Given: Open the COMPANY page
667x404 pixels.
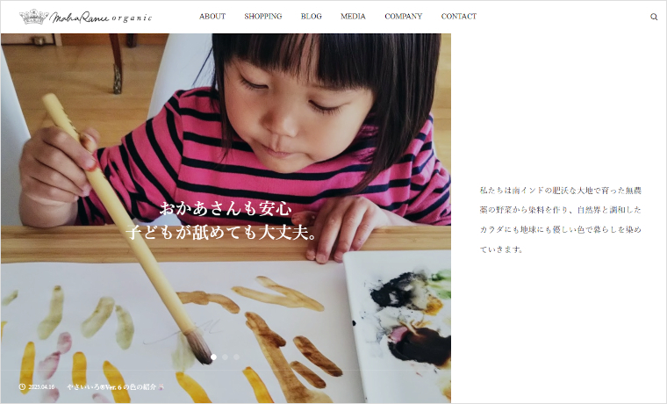Looking at the screenshot, I should (x=403, y=16).
